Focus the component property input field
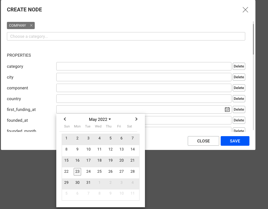The image size is (268, 209). [144, 88]
